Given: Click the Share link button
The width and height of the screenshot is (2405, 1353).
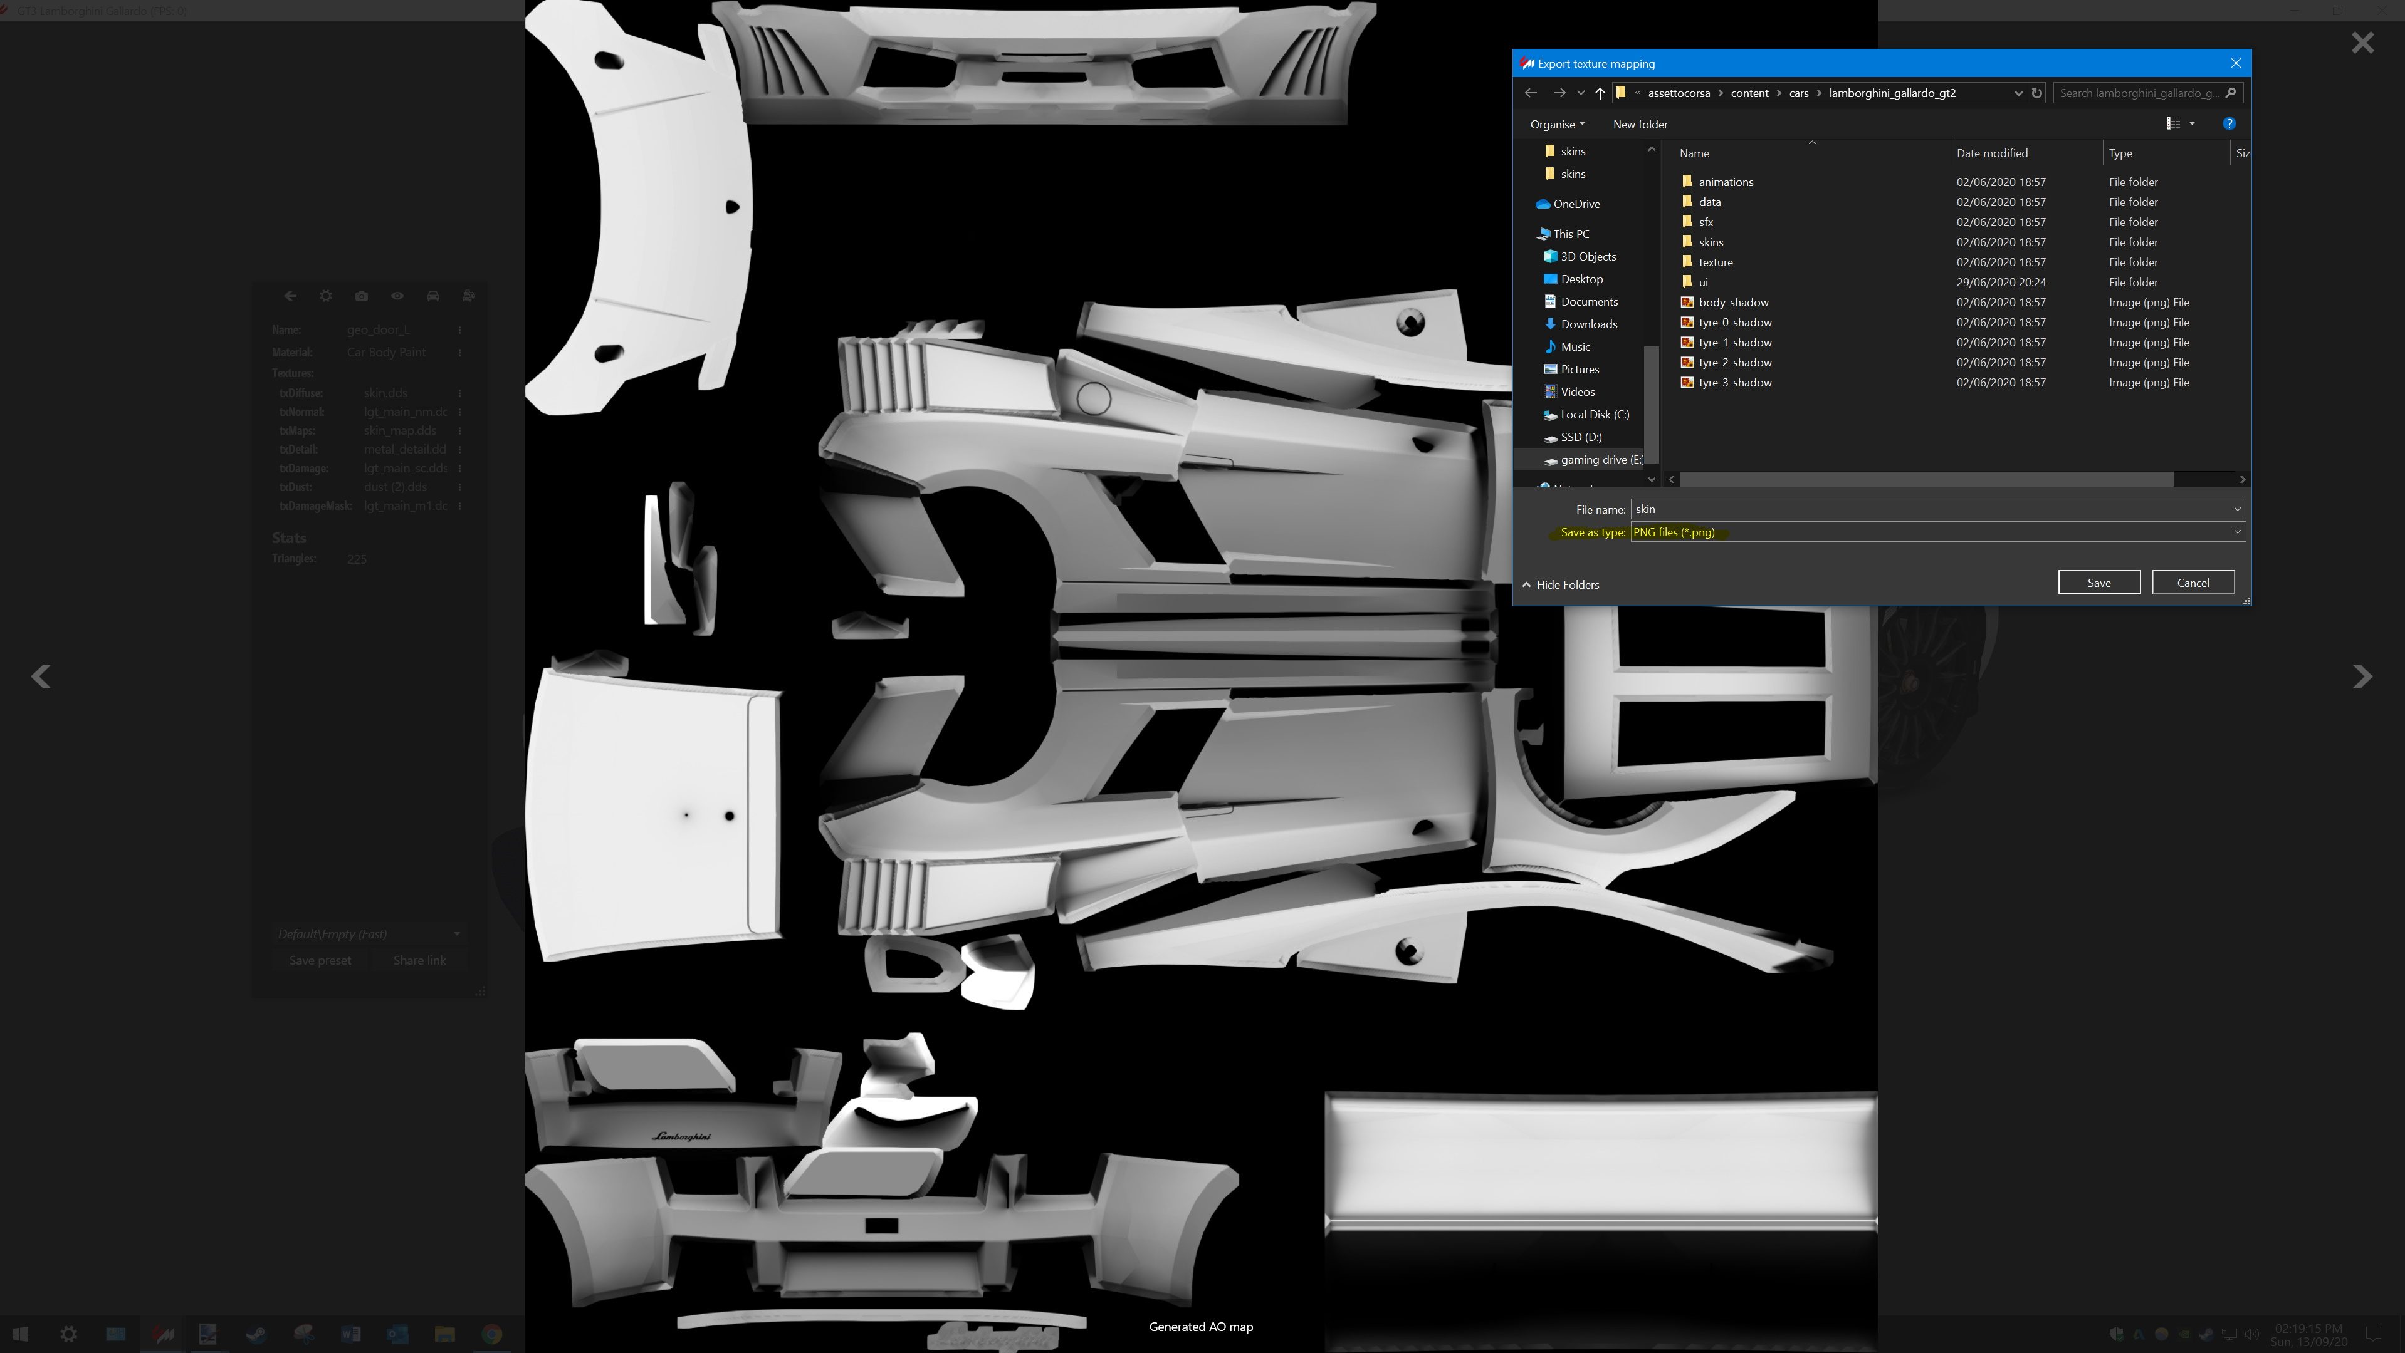Looking at the screenshot, I should pyautogui.click(x=419, y=961).
